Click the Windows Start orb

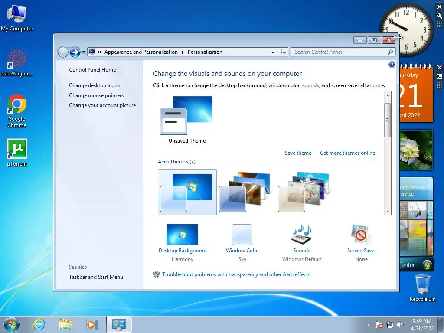click(12, 324)
